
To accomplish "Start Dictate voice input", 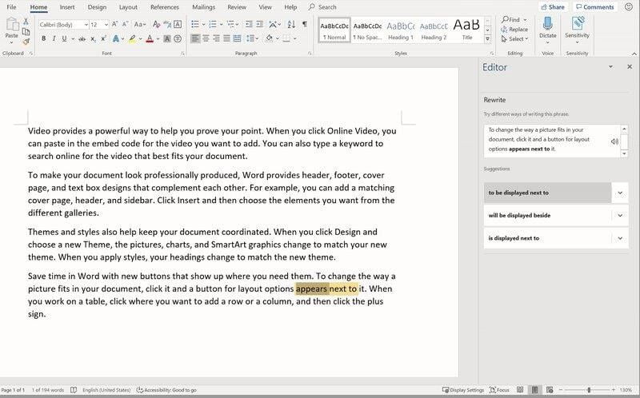I will click(547, 27).
